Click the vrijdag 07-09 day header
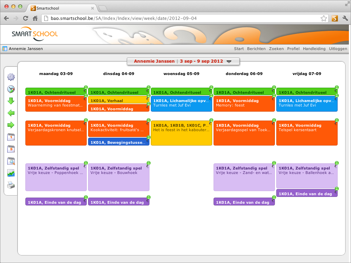This screenshot has width=351, height=263. point(307,74)
